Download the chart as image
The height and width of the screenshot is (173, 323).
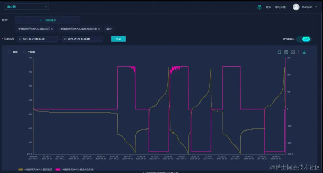304,52
